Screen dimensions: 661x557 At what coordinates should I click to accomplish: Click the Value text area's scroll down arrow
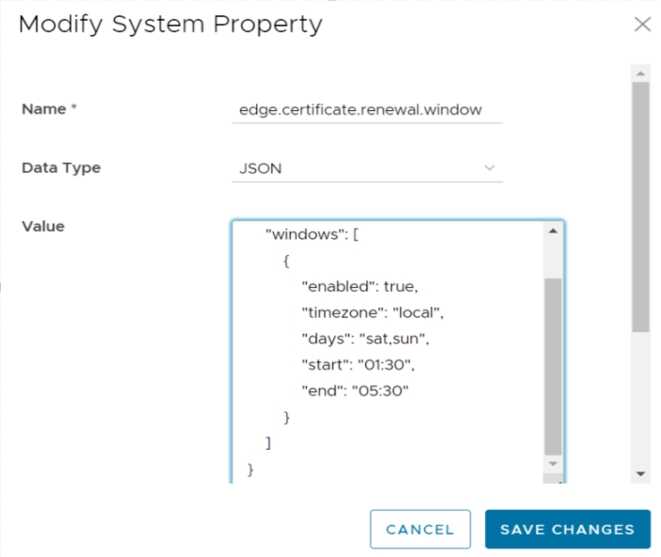tap(553, 465)
